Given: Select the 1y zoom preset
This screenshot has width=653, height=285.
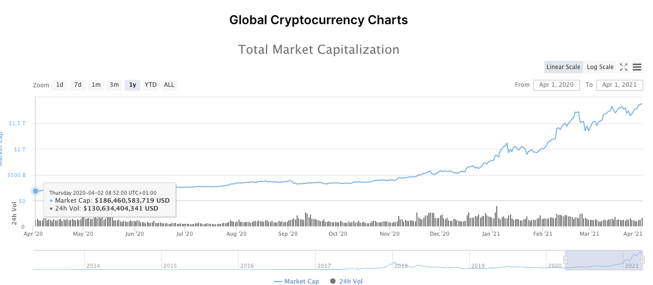Looking at the screenshot, I should click(x=132, y=84).
